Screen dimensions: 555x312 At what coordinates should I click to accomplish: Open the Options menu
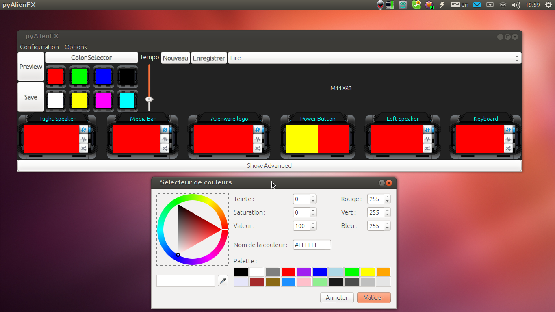click(76, 47)
